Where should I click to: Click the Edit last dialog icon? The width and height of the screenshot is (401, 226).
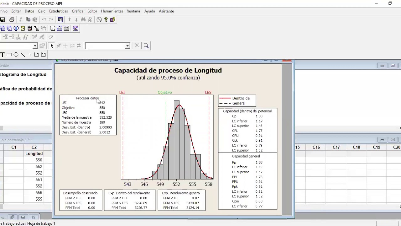(x=60, y=19)
